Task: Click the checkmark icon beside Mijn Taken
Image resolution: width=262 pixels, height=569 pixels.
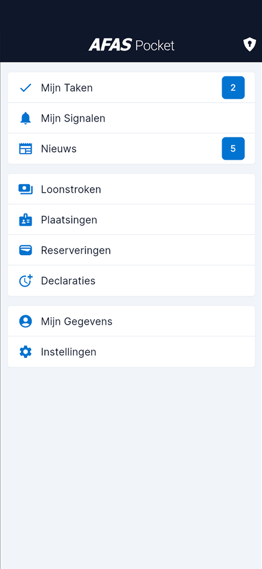Action: tap(25, 88)
